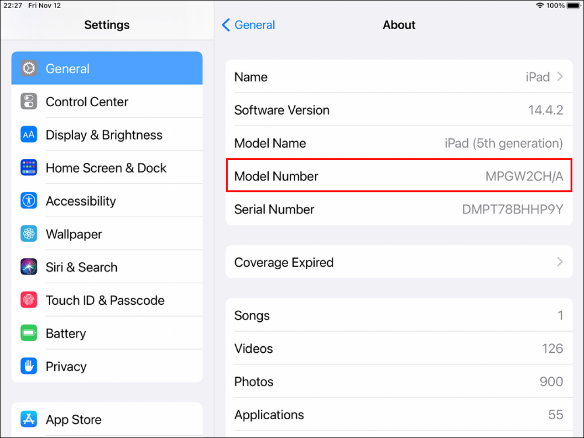Click the Display & Brightness icon
This screenshot has width=584, height=438.
point(29,134)
